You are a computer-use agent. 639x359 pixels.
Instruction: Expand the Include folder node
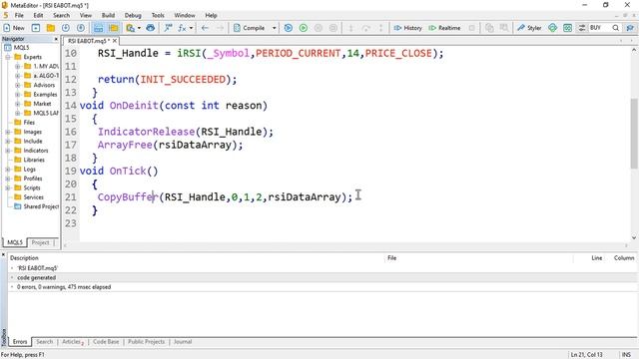click(8, 142)
